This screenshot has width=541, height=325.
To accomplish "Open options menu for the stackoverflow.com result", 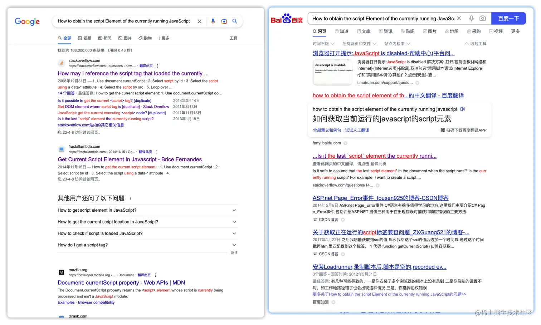I will click(157, 66).
